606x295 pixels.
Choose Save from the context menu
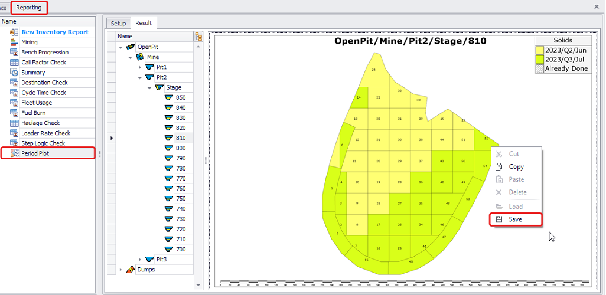pyautogui.click(x=515, y=219)
